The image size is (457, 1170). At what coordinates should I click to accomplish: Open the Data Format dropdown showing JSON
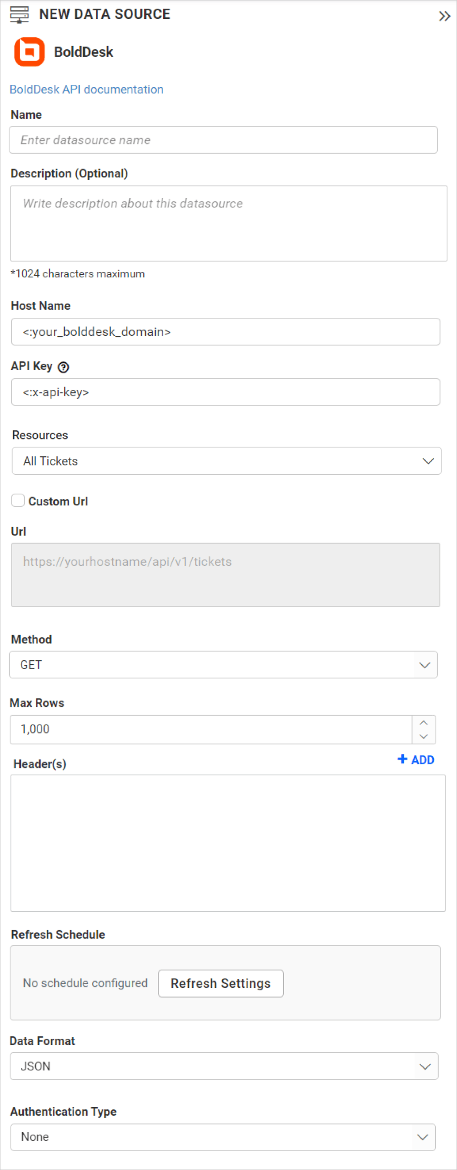(224, 1066)
